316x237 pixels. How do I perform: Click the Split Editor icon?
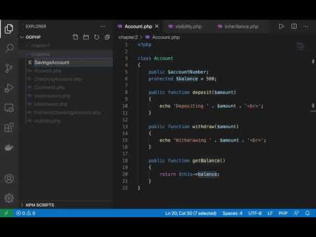coord(294,26)
